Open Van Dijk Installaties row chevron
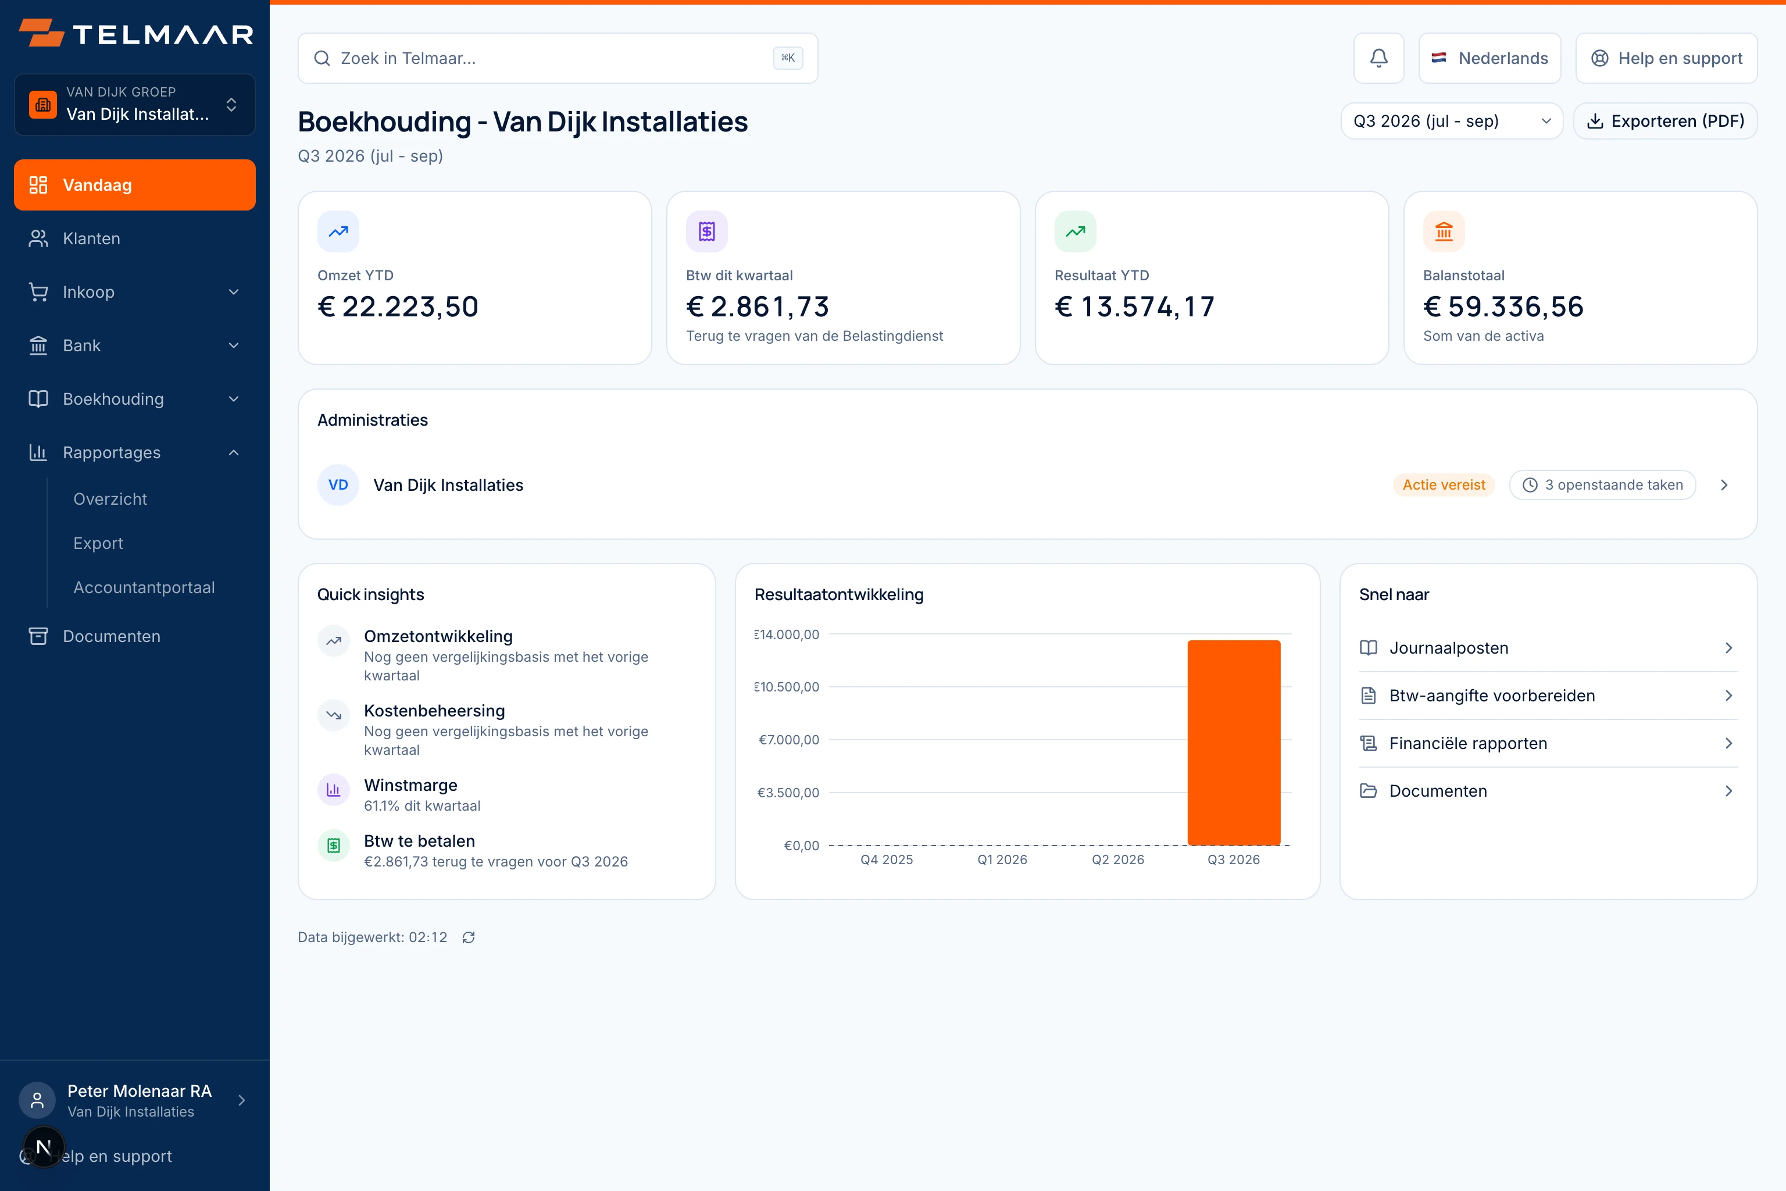The height and width of the screenshot is (1191, 1786). click(1724, 484)
